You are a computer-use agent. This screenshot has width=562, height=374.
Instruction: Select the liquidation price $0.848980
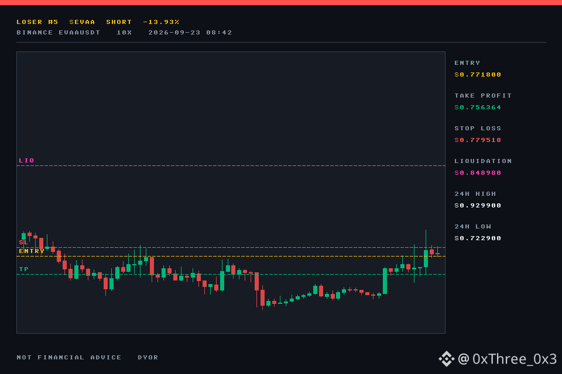click(478, 173)
